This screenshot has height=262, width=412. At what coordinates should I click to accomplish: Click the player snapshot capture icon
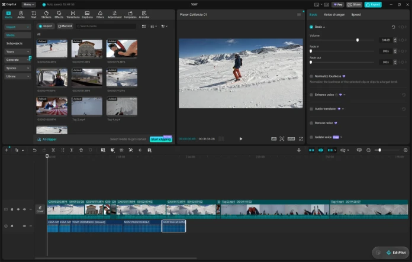coord(282,139)
